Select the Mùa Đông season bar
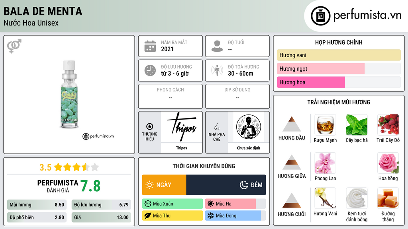Image resolution: width=408 pixels, height=229 pixels. (x=235, y=216)
